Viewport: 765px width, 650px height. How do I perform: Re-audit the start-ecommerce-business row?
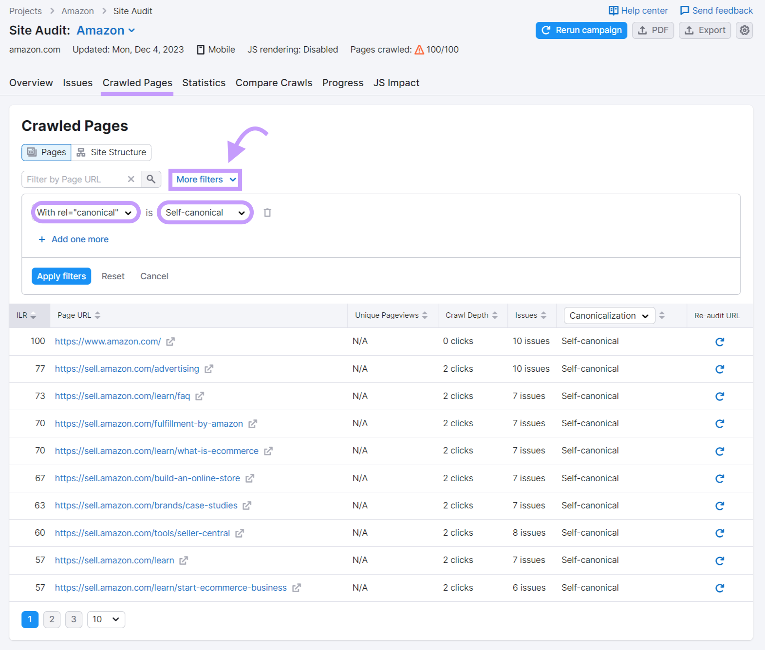pyautogui.click(x=719, y=588)
